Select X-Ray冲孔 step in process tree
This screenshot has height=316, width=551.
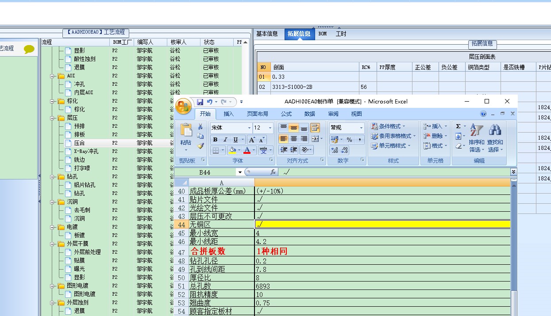86,152
